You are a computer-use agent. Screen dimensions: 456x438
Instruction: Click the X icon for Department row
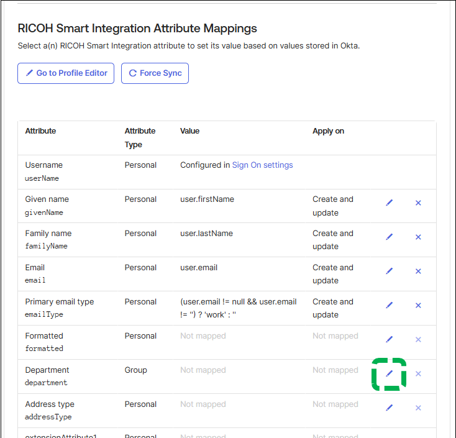(x=418, y=373)
